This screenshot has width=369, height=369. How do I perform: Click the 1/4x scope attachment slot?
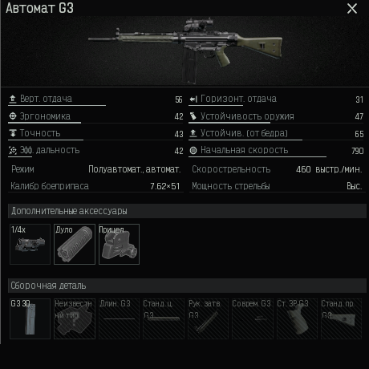(30, 244)
